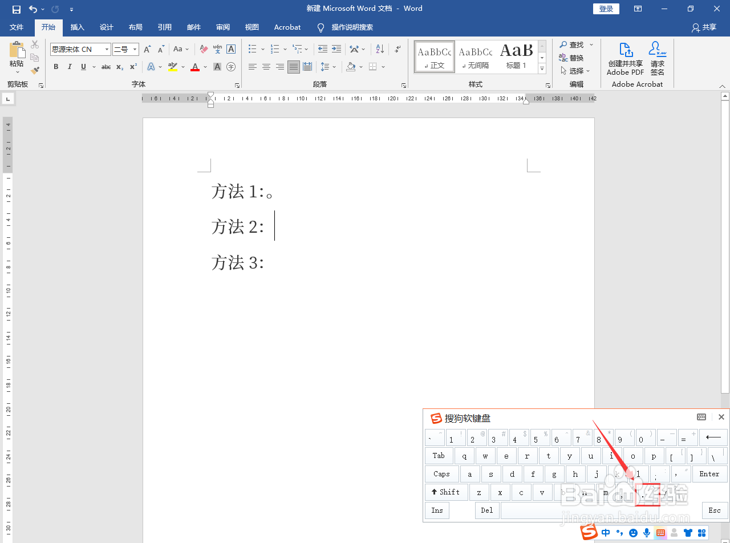Increase paragraph indent

click(336, 50)
